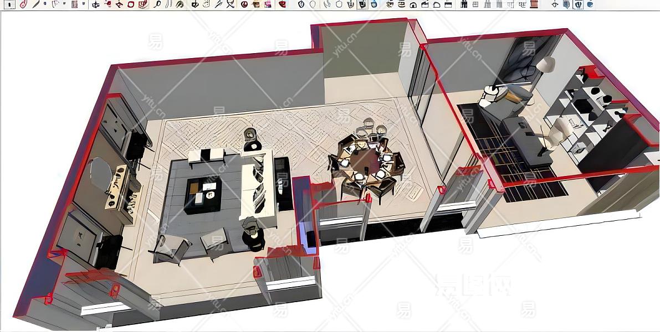Activate the Tape Measure tool

coord(158,4)
